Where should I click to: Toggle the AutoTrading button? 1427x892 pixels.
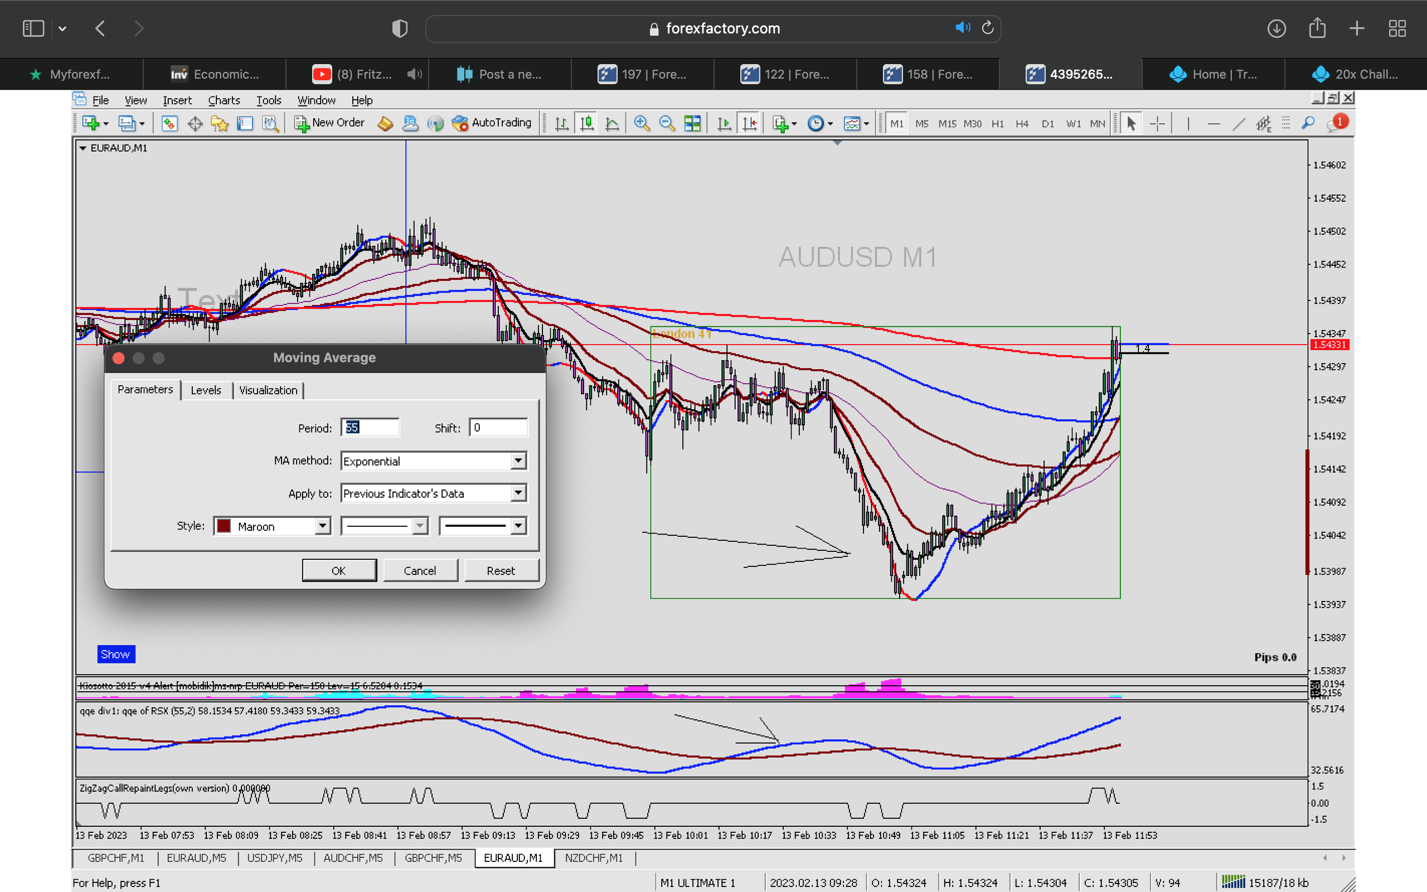492,123
